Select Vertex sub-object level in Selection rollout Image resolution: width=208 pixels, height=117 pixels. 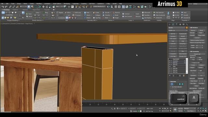(172, 84)
